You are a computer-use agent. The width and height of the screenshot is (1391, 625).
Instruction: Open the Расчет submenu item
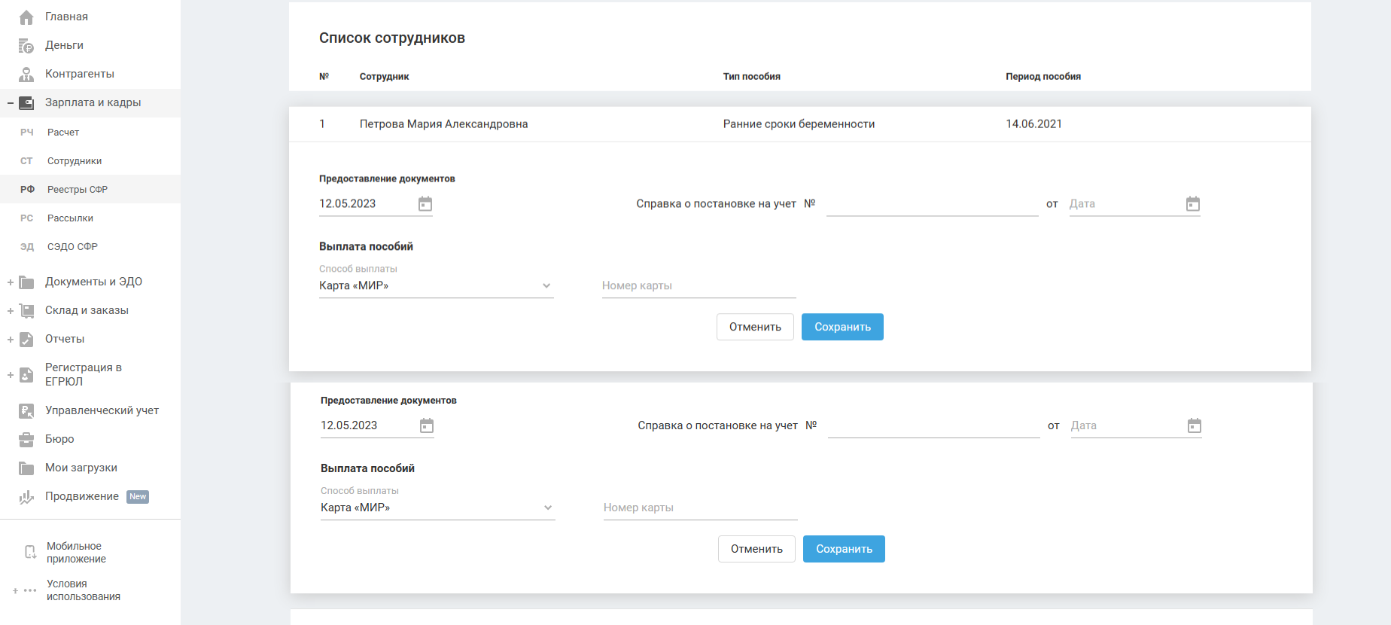pos(63,133)
